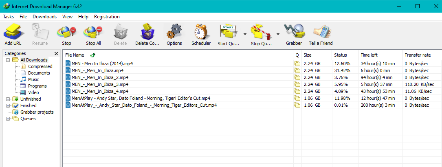442x167 pixels.
Task: Click the 31.42% status cell
Action: [342, 70]
